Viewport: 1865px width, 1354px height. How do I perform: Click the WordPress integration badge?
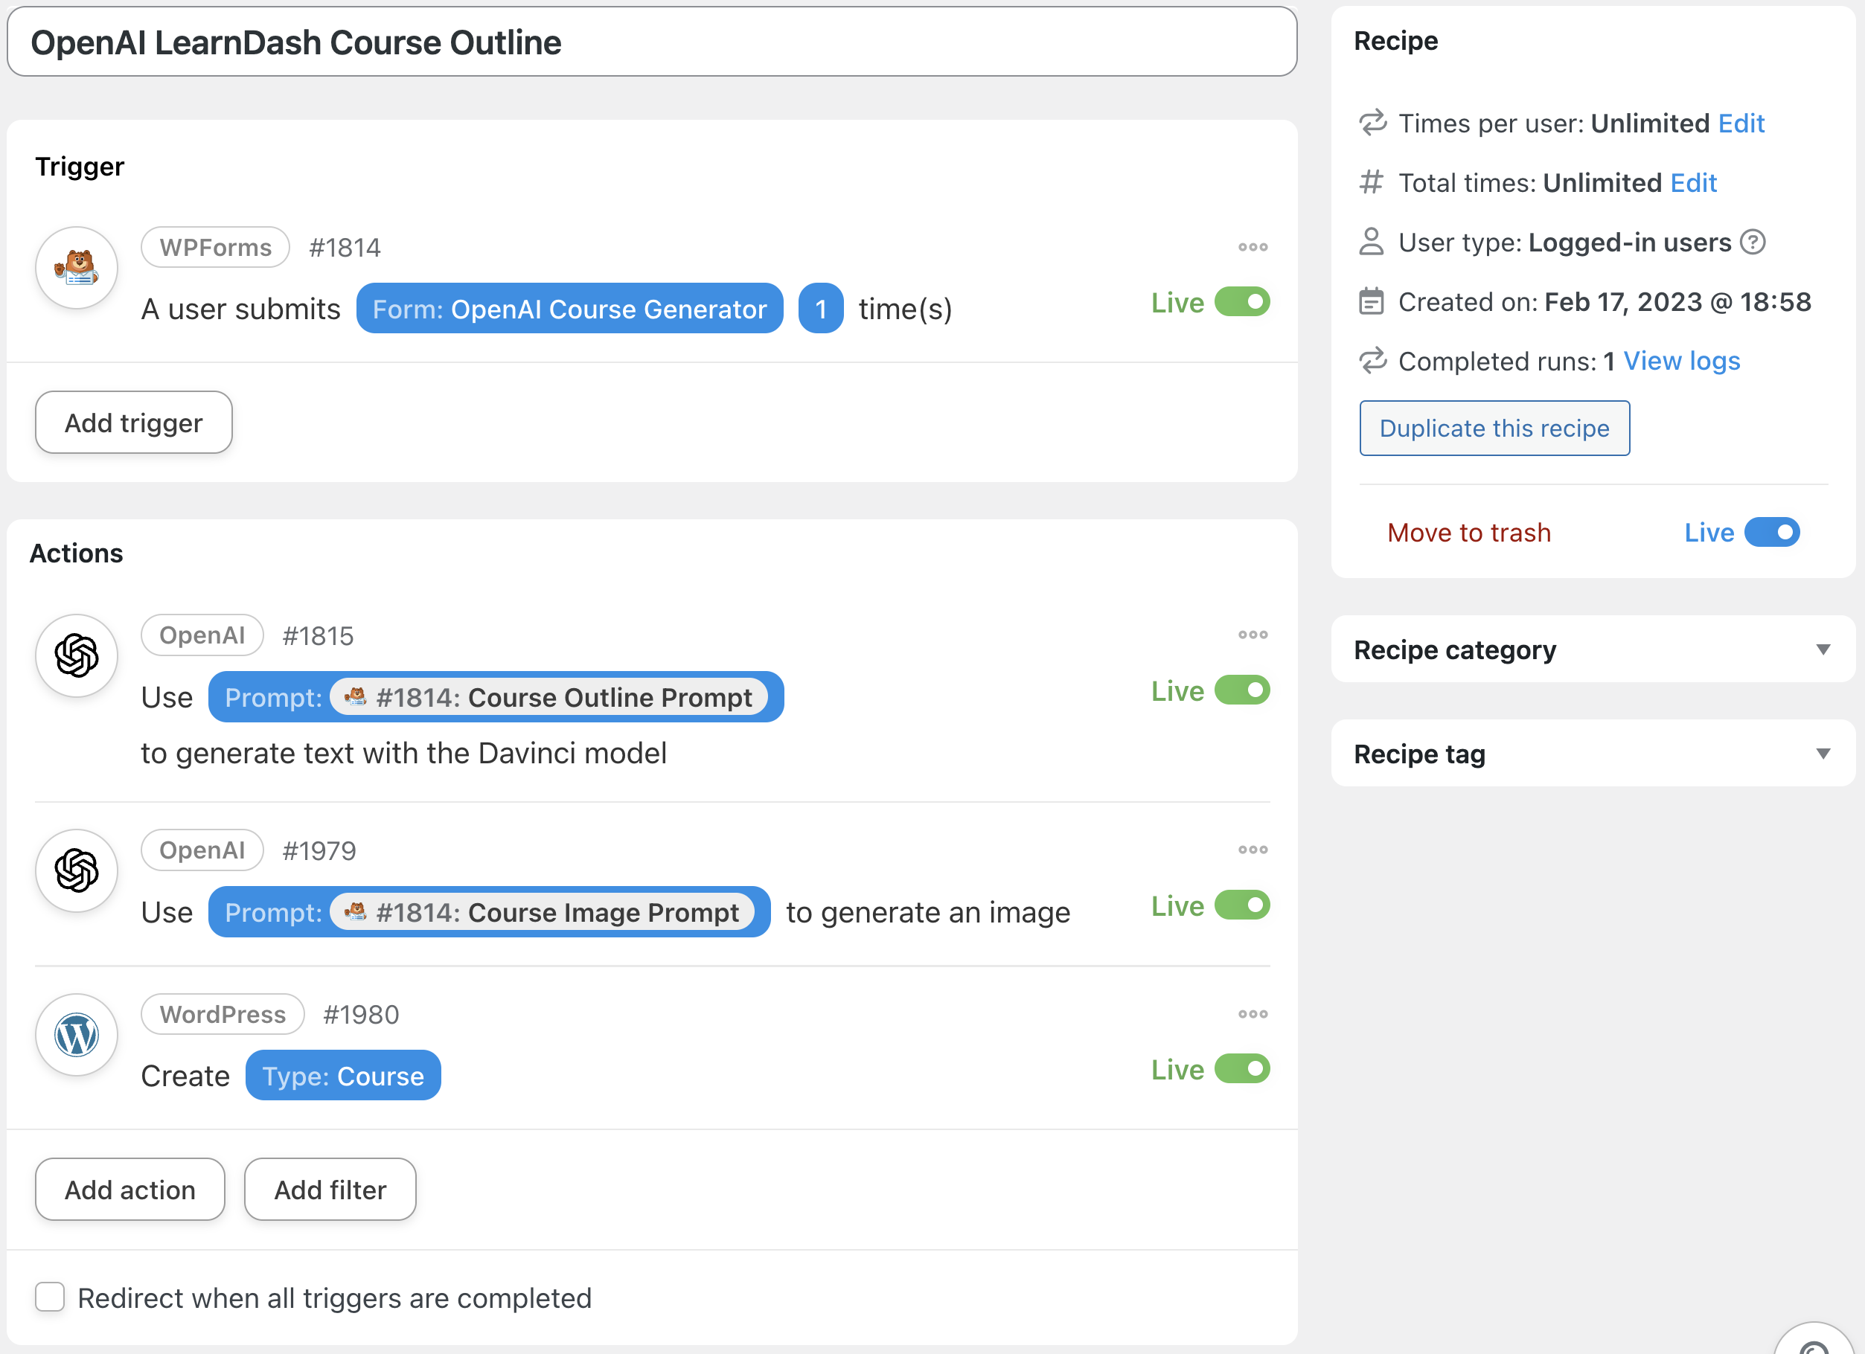point(223,1015)
